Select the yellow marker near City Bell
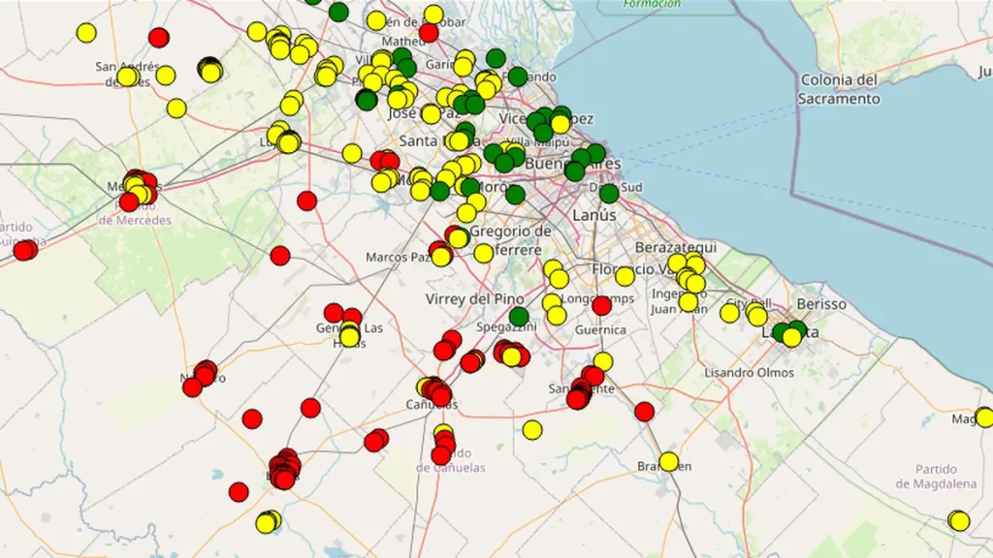 (x=729, y=313)
